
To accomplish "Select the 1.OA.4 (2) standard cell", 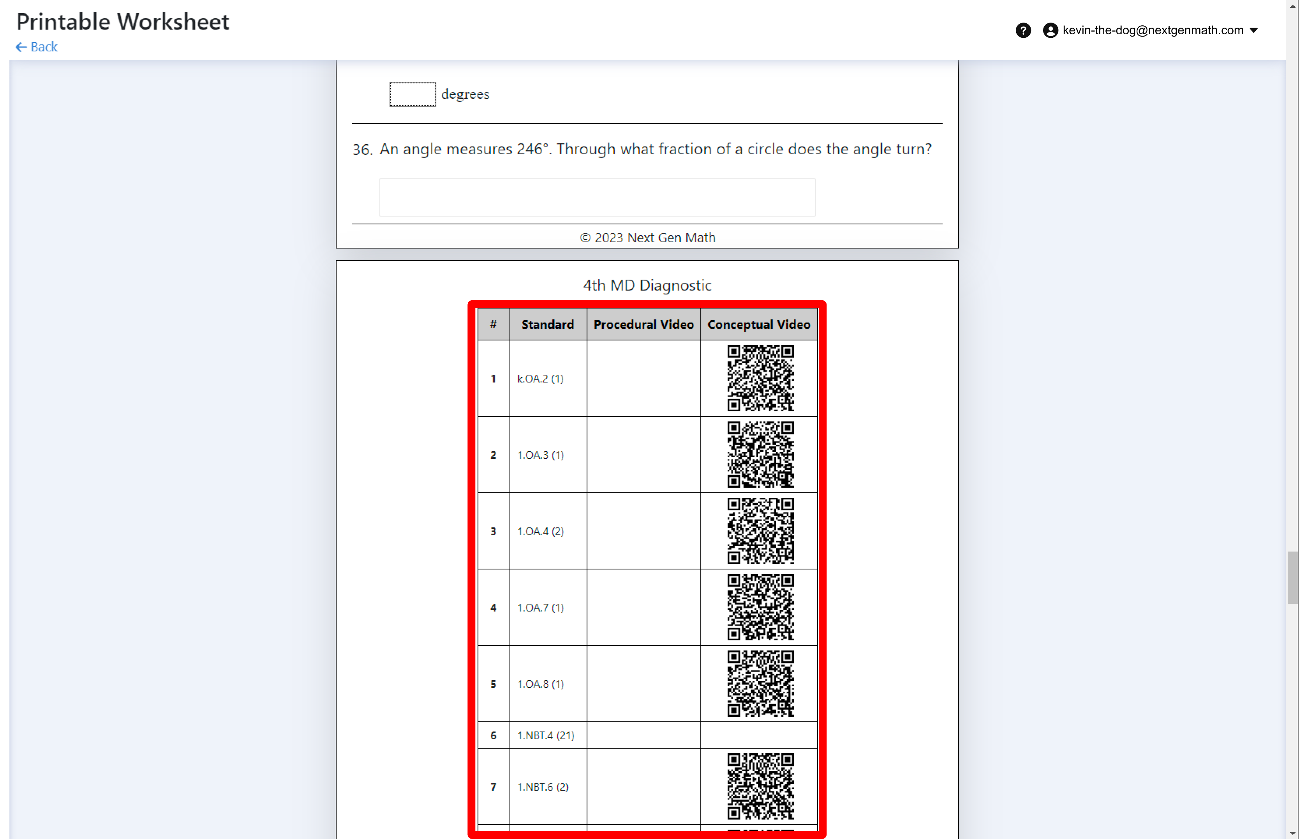I will pos(547,531).
